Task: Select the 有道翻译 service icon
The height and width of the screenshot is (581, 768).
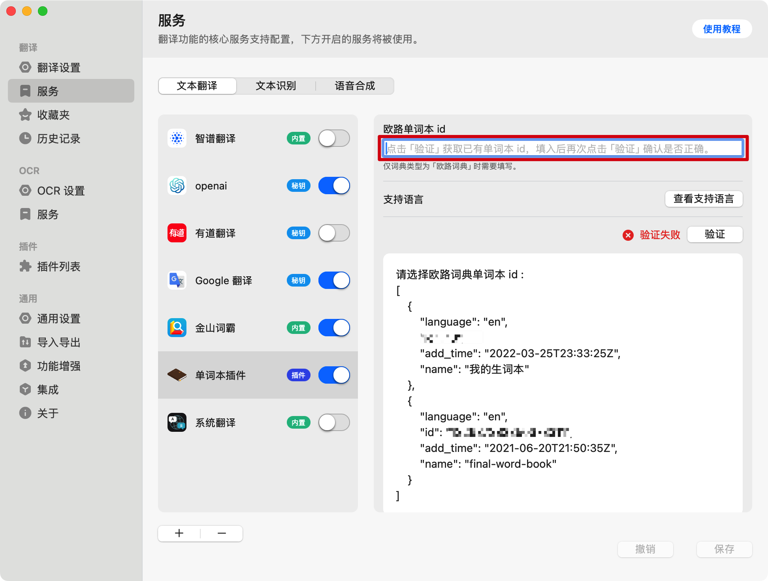Action: 177,233
